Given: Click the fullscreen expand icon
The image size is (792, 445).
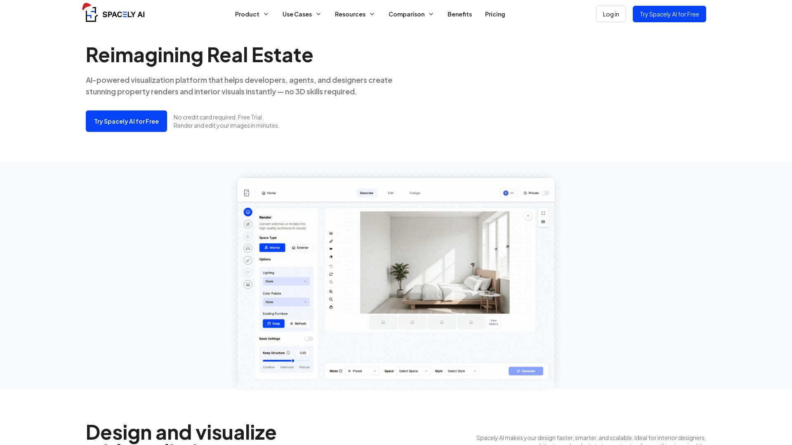Looking at the screenshot, I should coord(543,213).
